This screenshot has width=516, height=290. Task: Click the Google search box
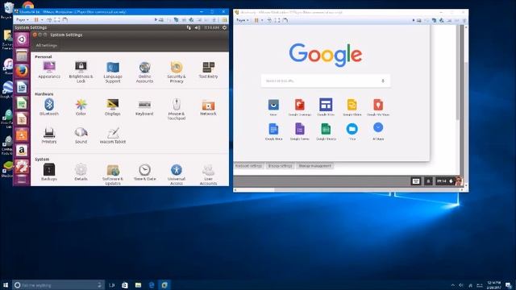pyautogui.click(x=326, y=81)
